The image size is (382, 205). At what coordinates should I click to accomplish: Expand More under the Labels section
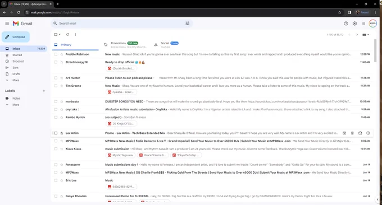click(x=16, y=105)
